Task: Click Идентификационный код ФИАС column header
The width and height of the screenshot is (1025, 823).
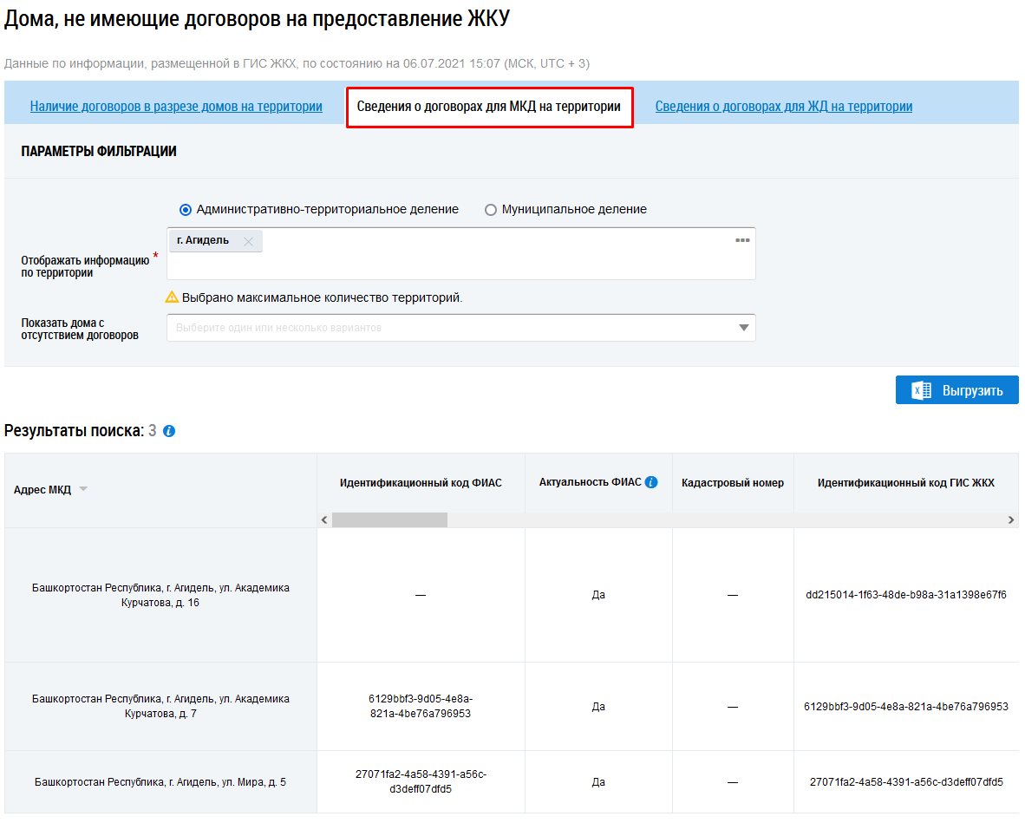Action: 421,482
